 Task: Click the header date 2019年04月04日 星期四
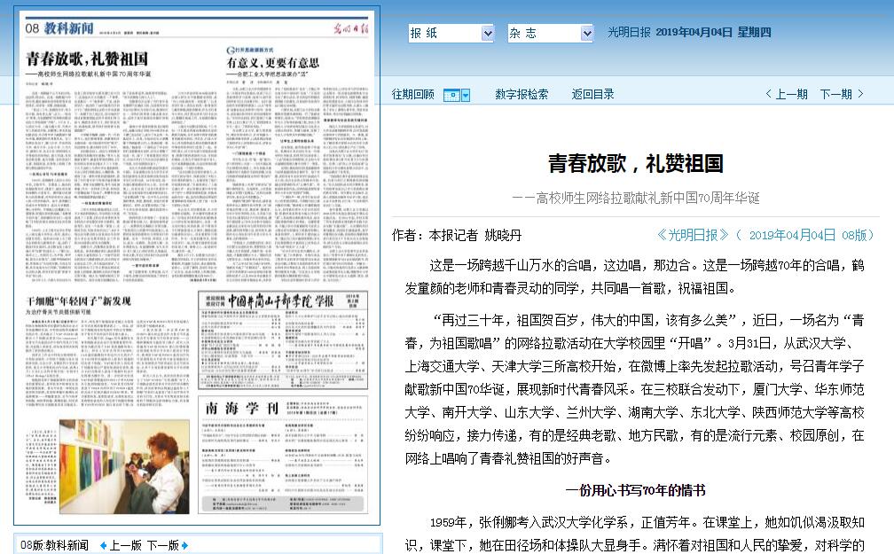[x=713, y=33]
